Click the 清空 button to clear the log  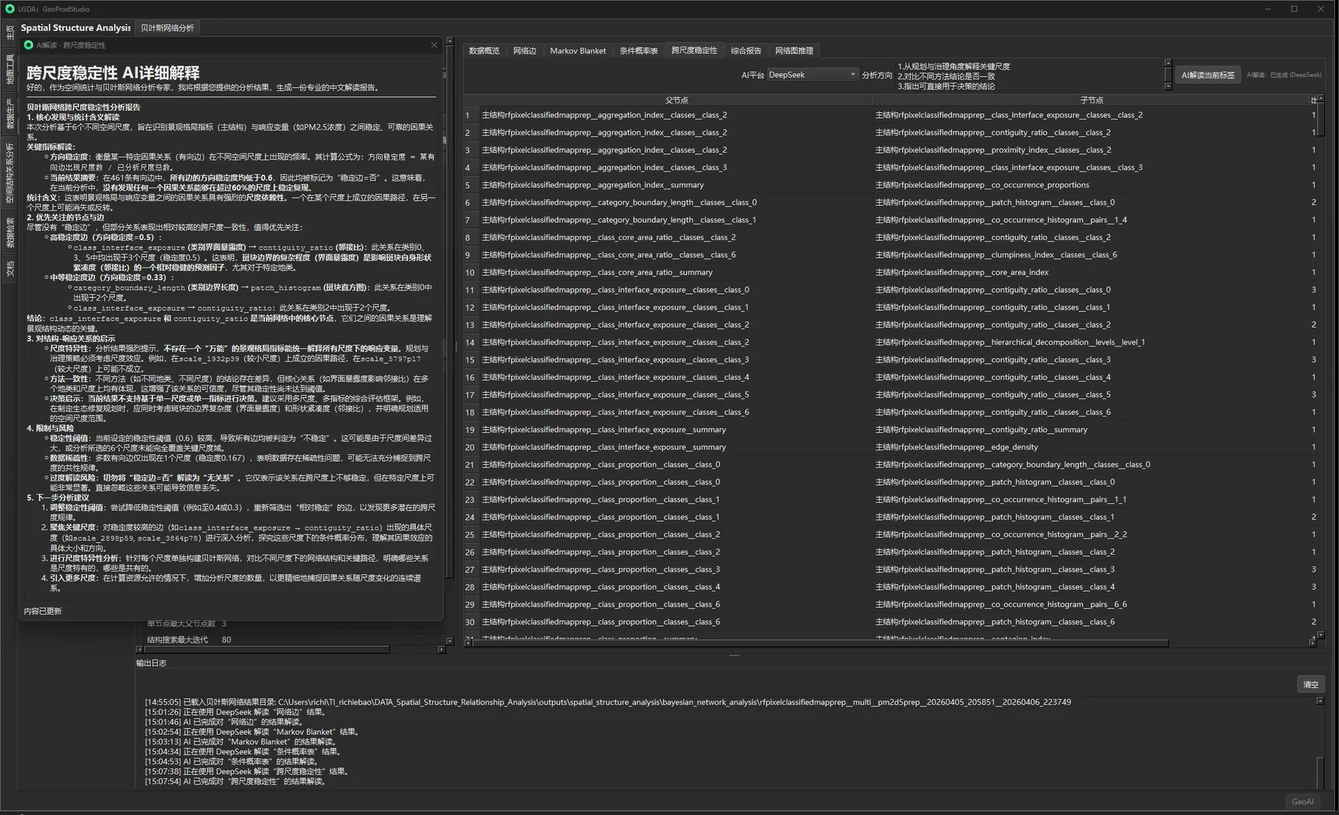(1310, 685)
